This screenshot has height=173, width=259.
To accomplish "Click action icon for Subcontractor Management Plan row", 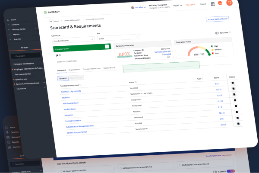I will point(237,118).
